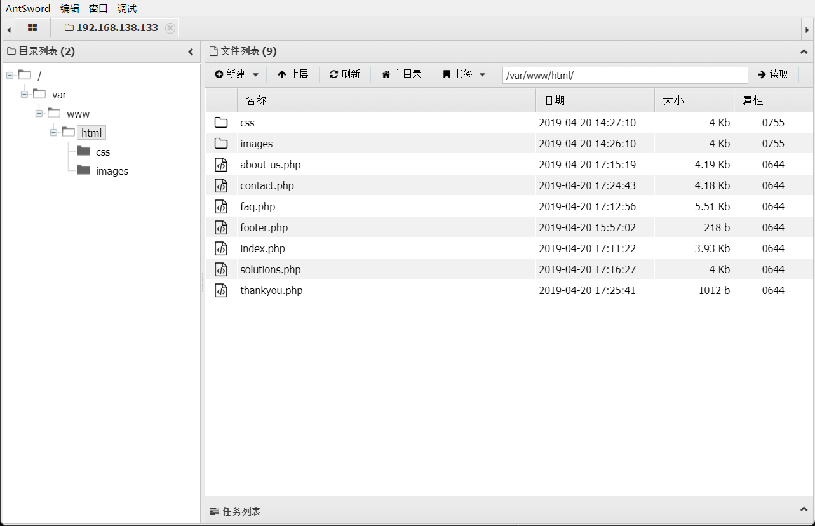Click the path input field /var/www/html/
This screenshot has width=815, height=526.
625,75
